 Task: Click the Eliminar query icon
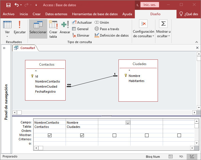[74, 35]
